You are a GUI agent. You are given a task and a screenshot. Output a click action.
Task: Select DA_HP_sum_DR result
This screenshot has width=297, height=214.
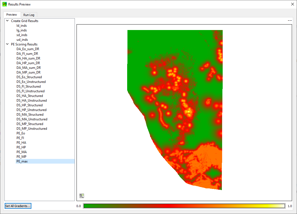[28, 63]
